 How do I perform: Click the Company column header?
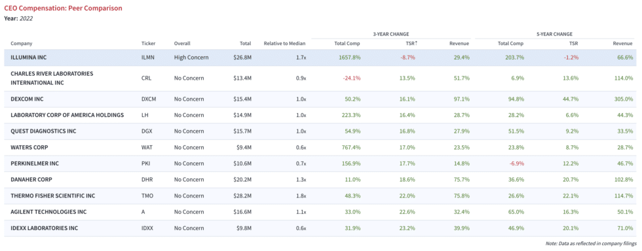pyautogui.click(x=21, y=43)
